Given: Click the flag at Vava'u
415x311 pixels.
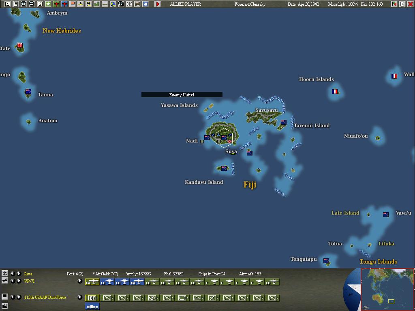Looking at the screenshot, I should [x=386, y=215].
